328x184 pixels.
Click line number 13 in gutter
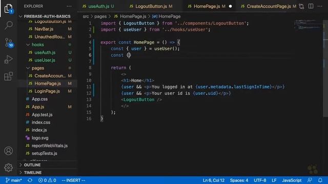tap(89, 100)
